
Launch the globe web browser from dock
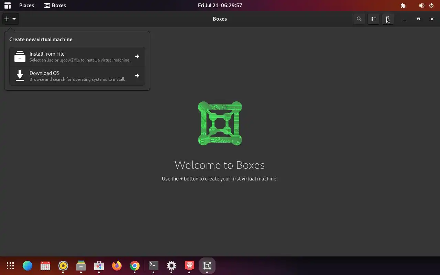[27, 266]
